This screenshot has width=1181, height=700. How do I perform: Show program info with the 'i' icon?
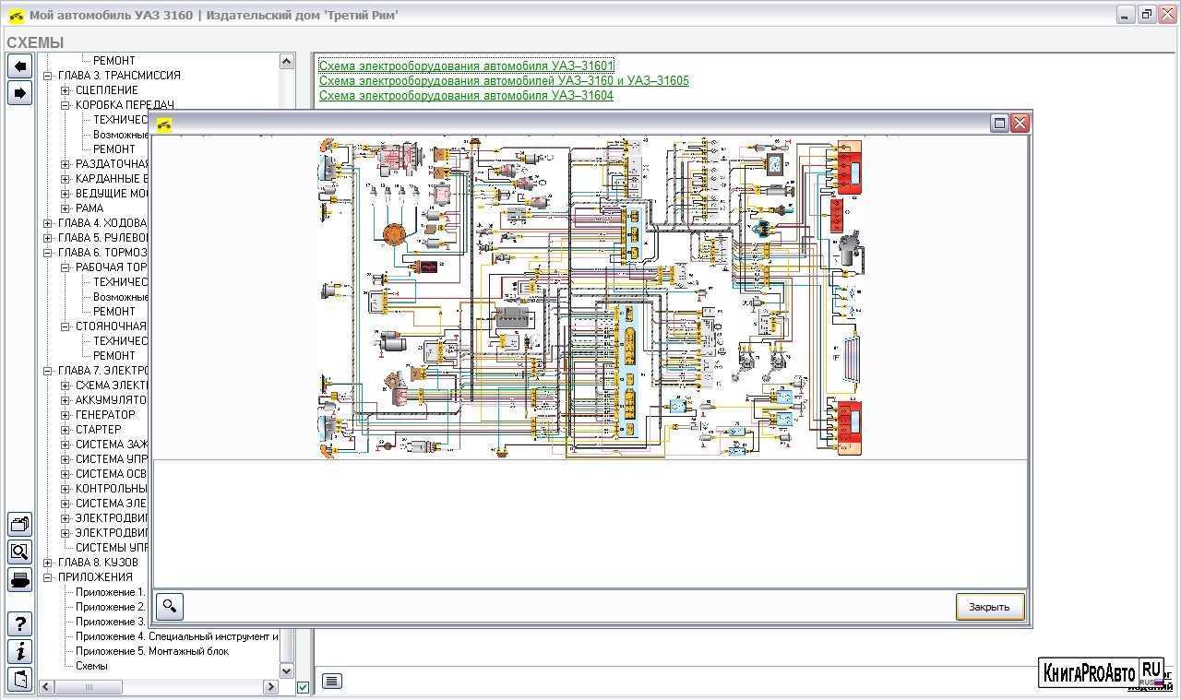[19, 651]
